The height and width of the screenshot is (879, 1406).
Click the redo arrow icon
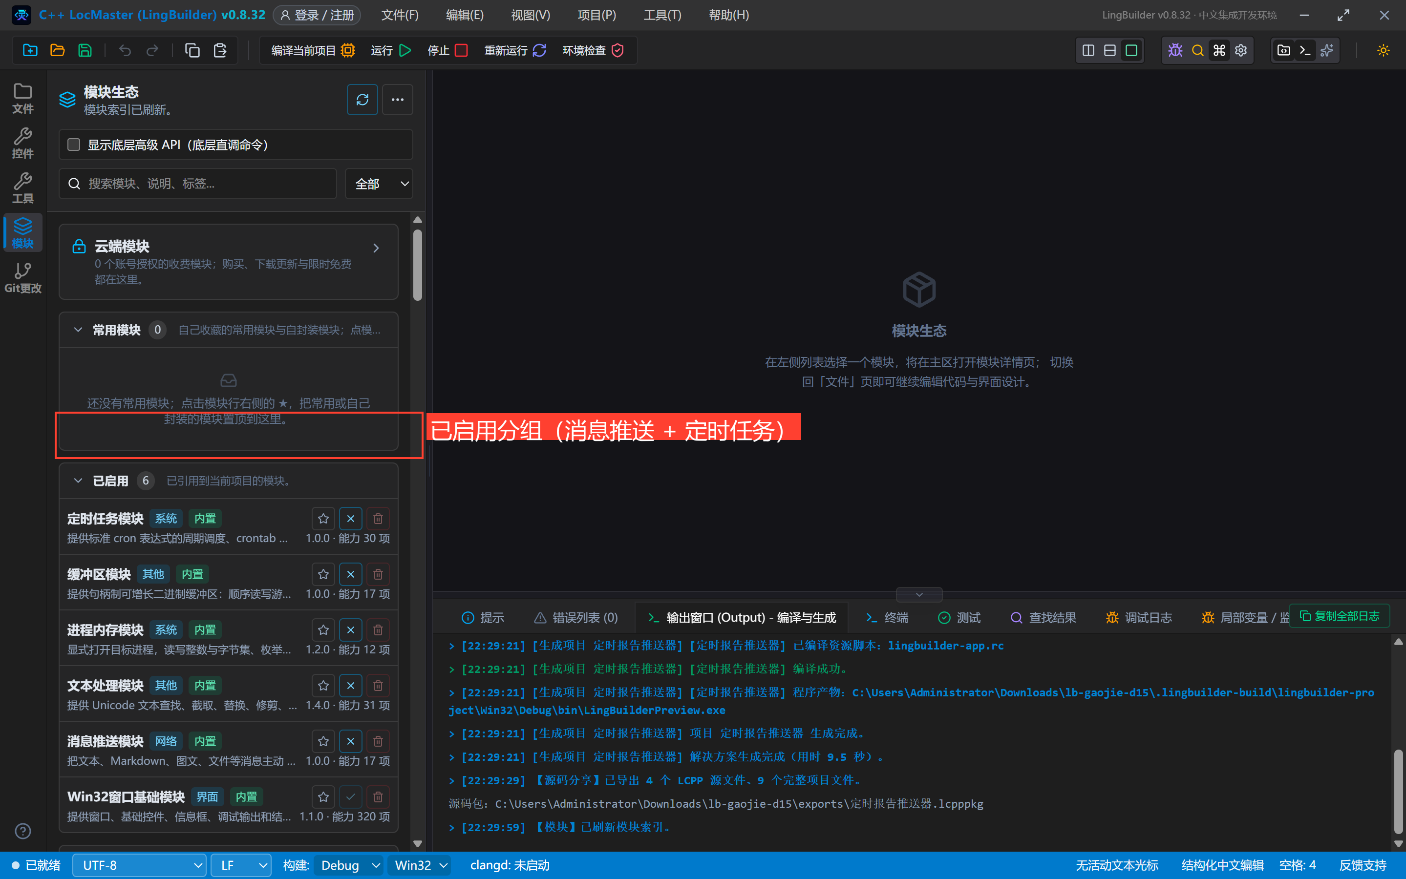tap(152, 51)
